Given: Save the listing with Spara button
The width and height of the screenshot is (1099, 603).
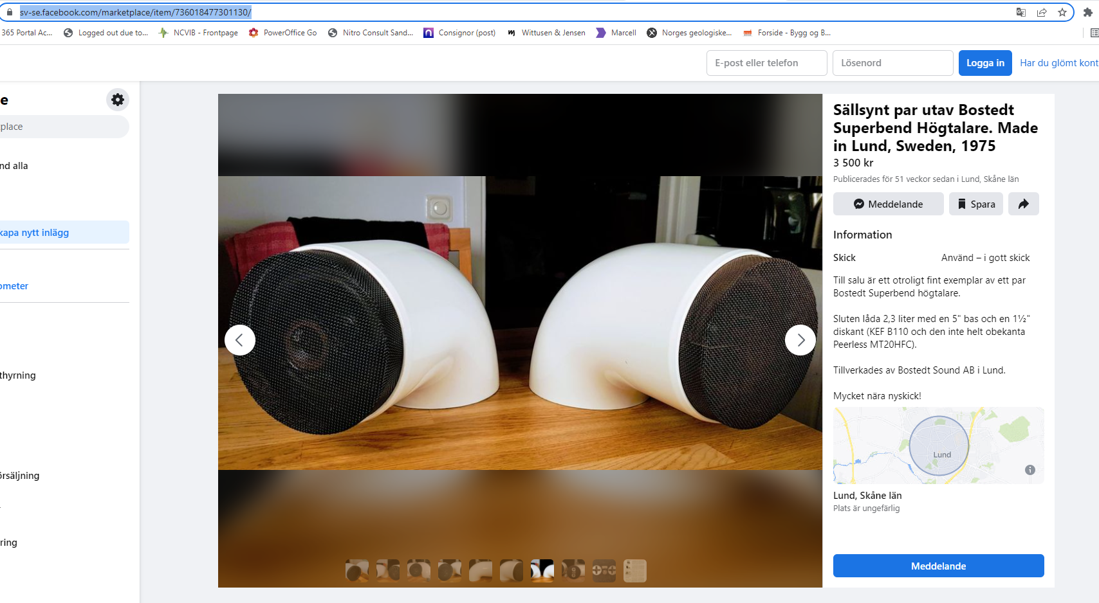Looking at the screenshot, I should (976, 204).
